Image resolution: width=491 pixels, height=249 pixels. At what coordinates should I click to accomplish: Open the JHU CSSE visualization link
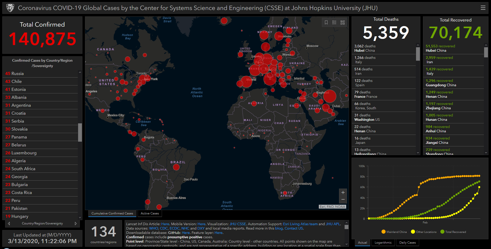click(x=238, y=224)
